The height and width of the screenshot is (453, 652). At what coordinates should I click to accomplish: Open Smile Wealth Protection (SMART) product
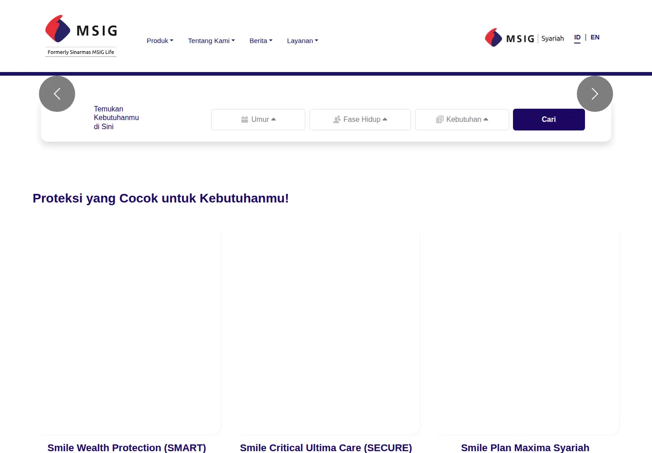click(x=127, y=448)
